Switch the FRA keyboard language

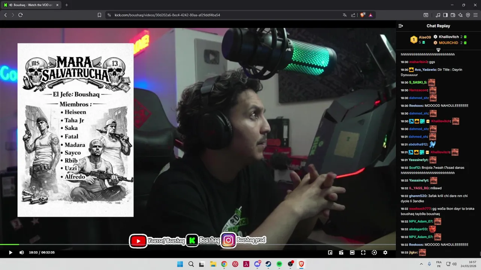coord(439,264)
